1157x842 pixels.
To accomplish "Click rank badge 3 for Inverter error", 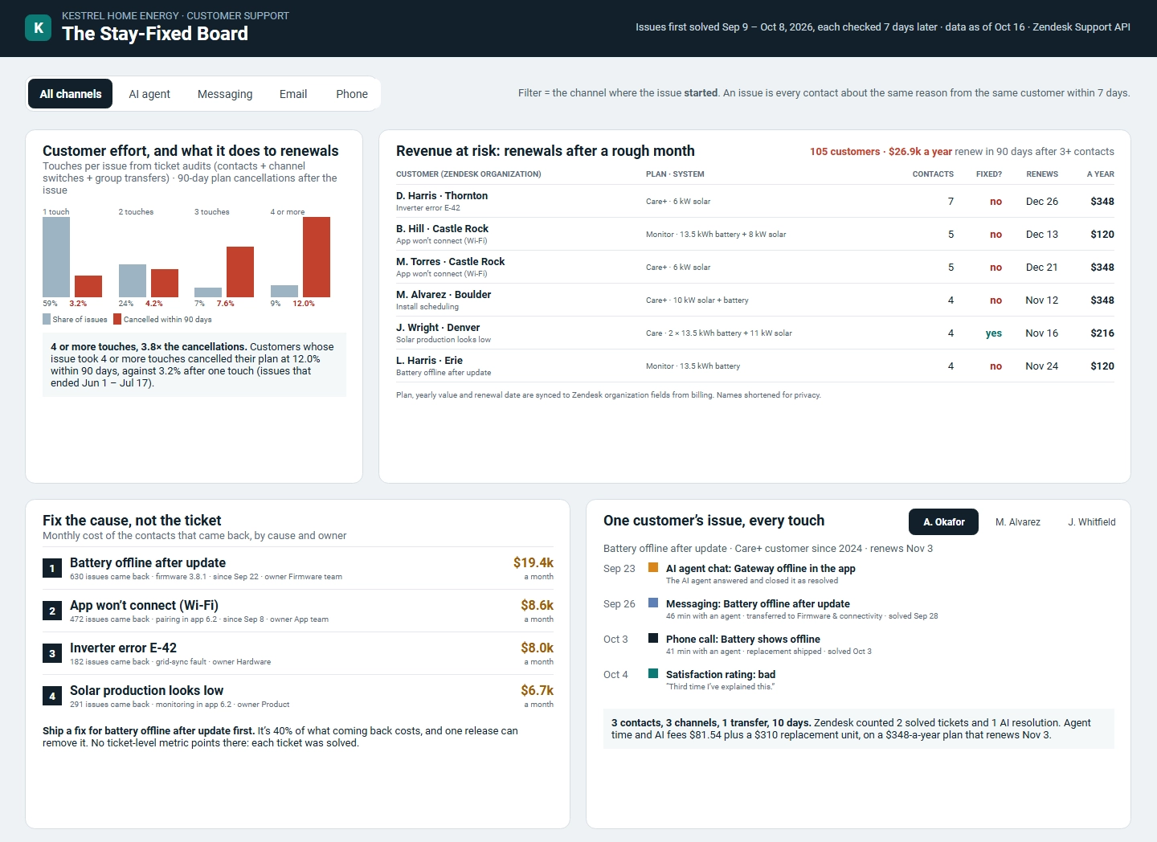I will pos(52,653).
